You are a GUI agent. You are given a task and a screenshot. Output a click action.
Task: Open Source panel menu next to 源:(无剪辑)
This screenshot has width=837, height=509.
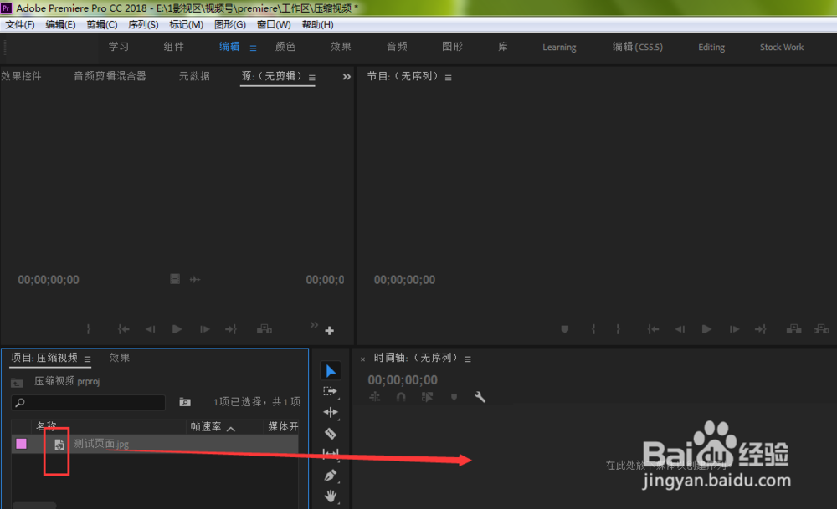tap(311, 78)
